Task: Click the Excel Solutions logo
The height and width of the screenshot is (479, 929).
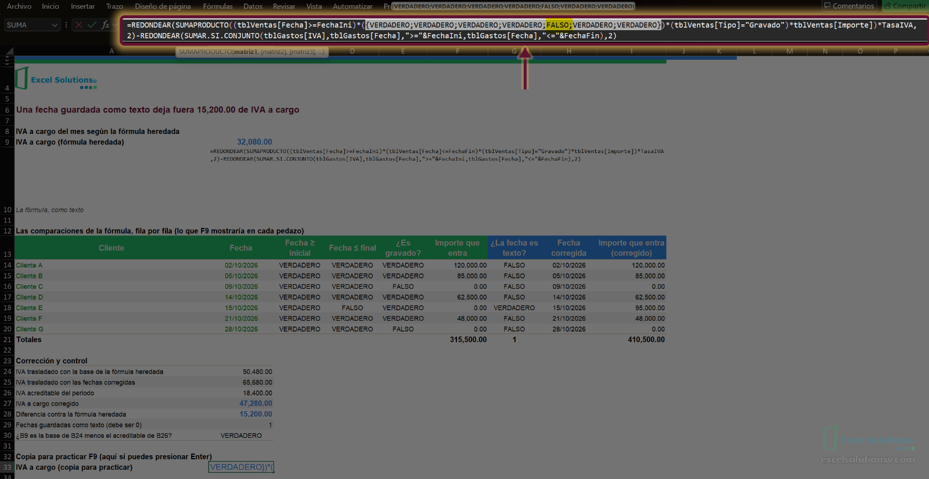Action: 56,79
